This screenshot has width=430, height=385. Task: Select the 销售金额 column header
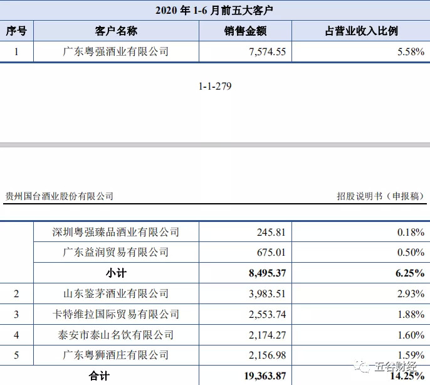click(x=245, y=31)
